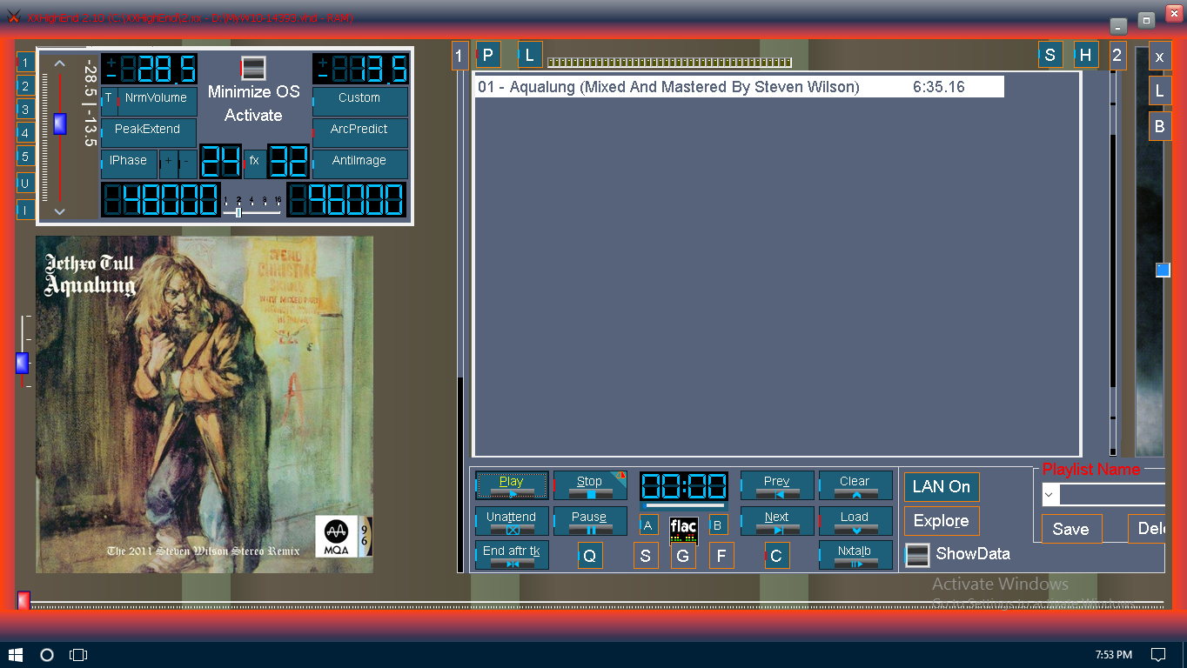1187x668 pixels.
Task: Open the Playlist Name dropdown
Action: coord(1050,494)
